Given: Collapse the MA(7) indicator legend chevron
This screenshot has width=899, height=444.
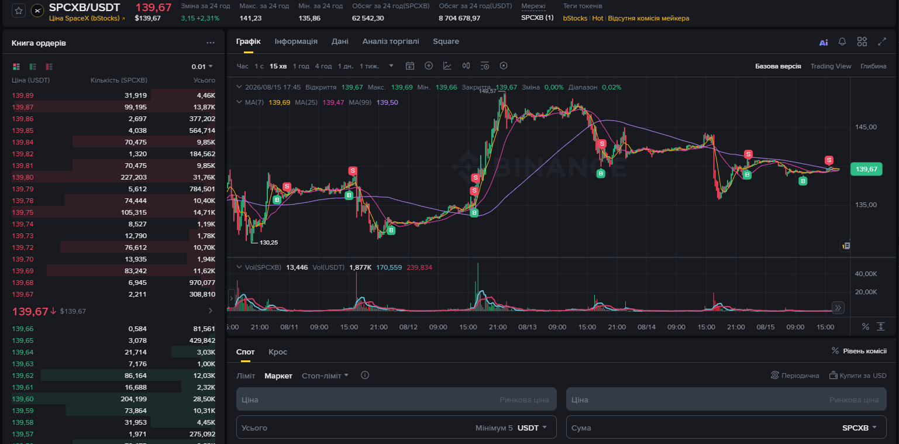Looking at the screenshot, I should (x=239, y=102).
